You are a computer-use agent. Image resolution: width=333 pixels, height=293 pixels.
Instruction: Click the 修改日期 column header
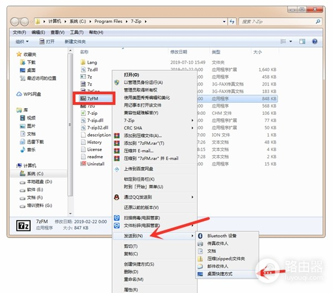(x=179, y=52)
